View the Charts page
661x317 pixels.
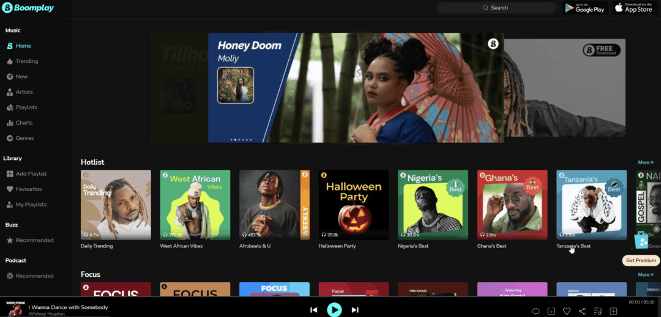click(20, 123)
